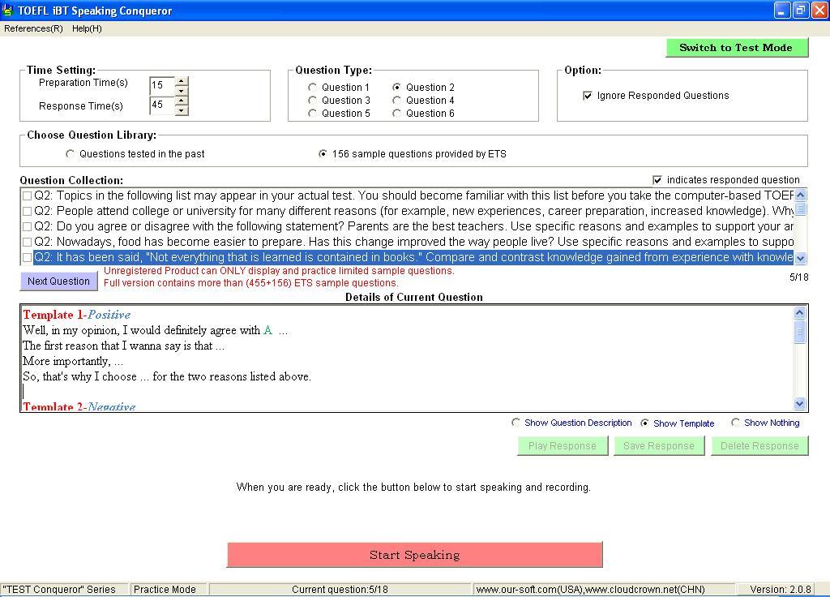Increase Response Time with up arrow
This screenshot has width=830, height=597.
coord(182,101)
